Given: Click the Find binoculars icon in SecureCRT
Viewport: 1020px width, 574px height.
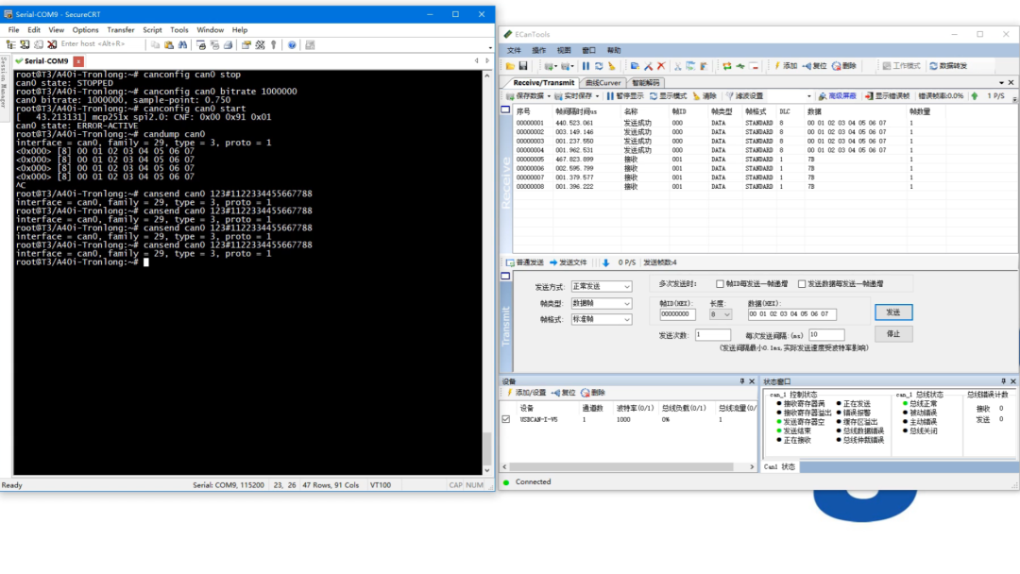Looking at the screenshot, I should pos(183,45).
